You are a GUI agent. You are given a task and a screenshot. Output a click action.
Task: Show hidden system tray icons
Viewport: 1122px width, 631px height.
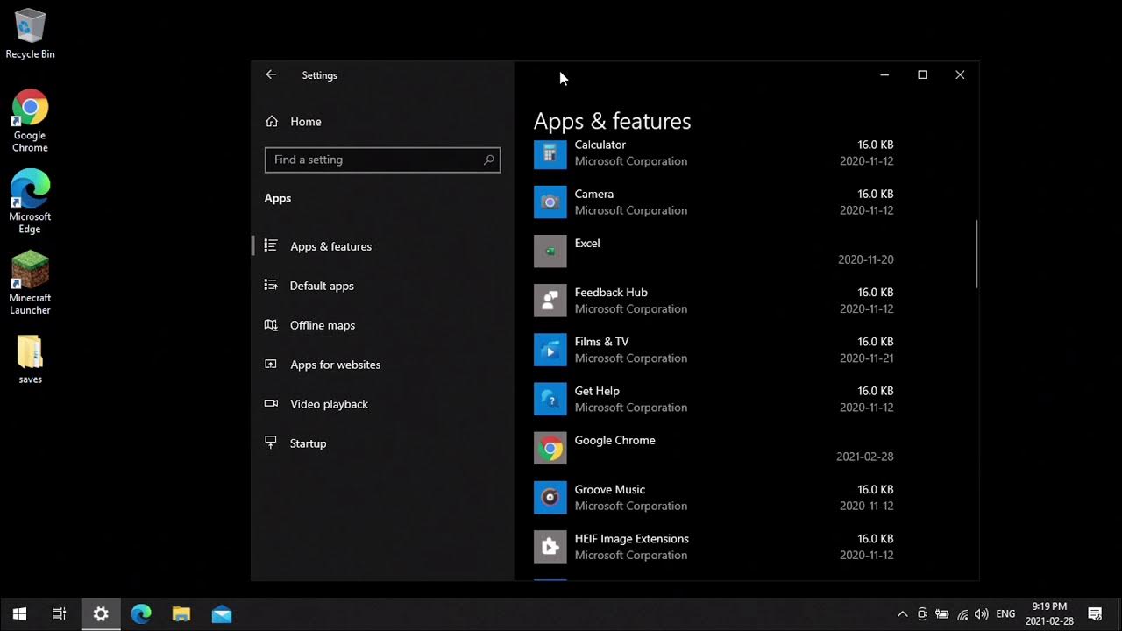[x=902, y=614]
